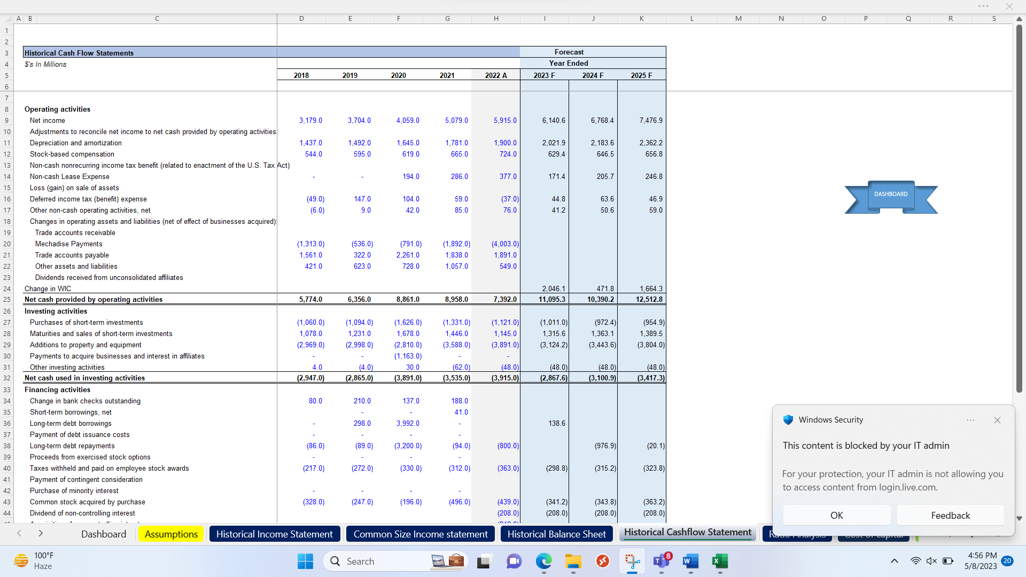Launch Microsoft Edge browser
Screen dimensions: 1026x577
[x=543, y=561]
